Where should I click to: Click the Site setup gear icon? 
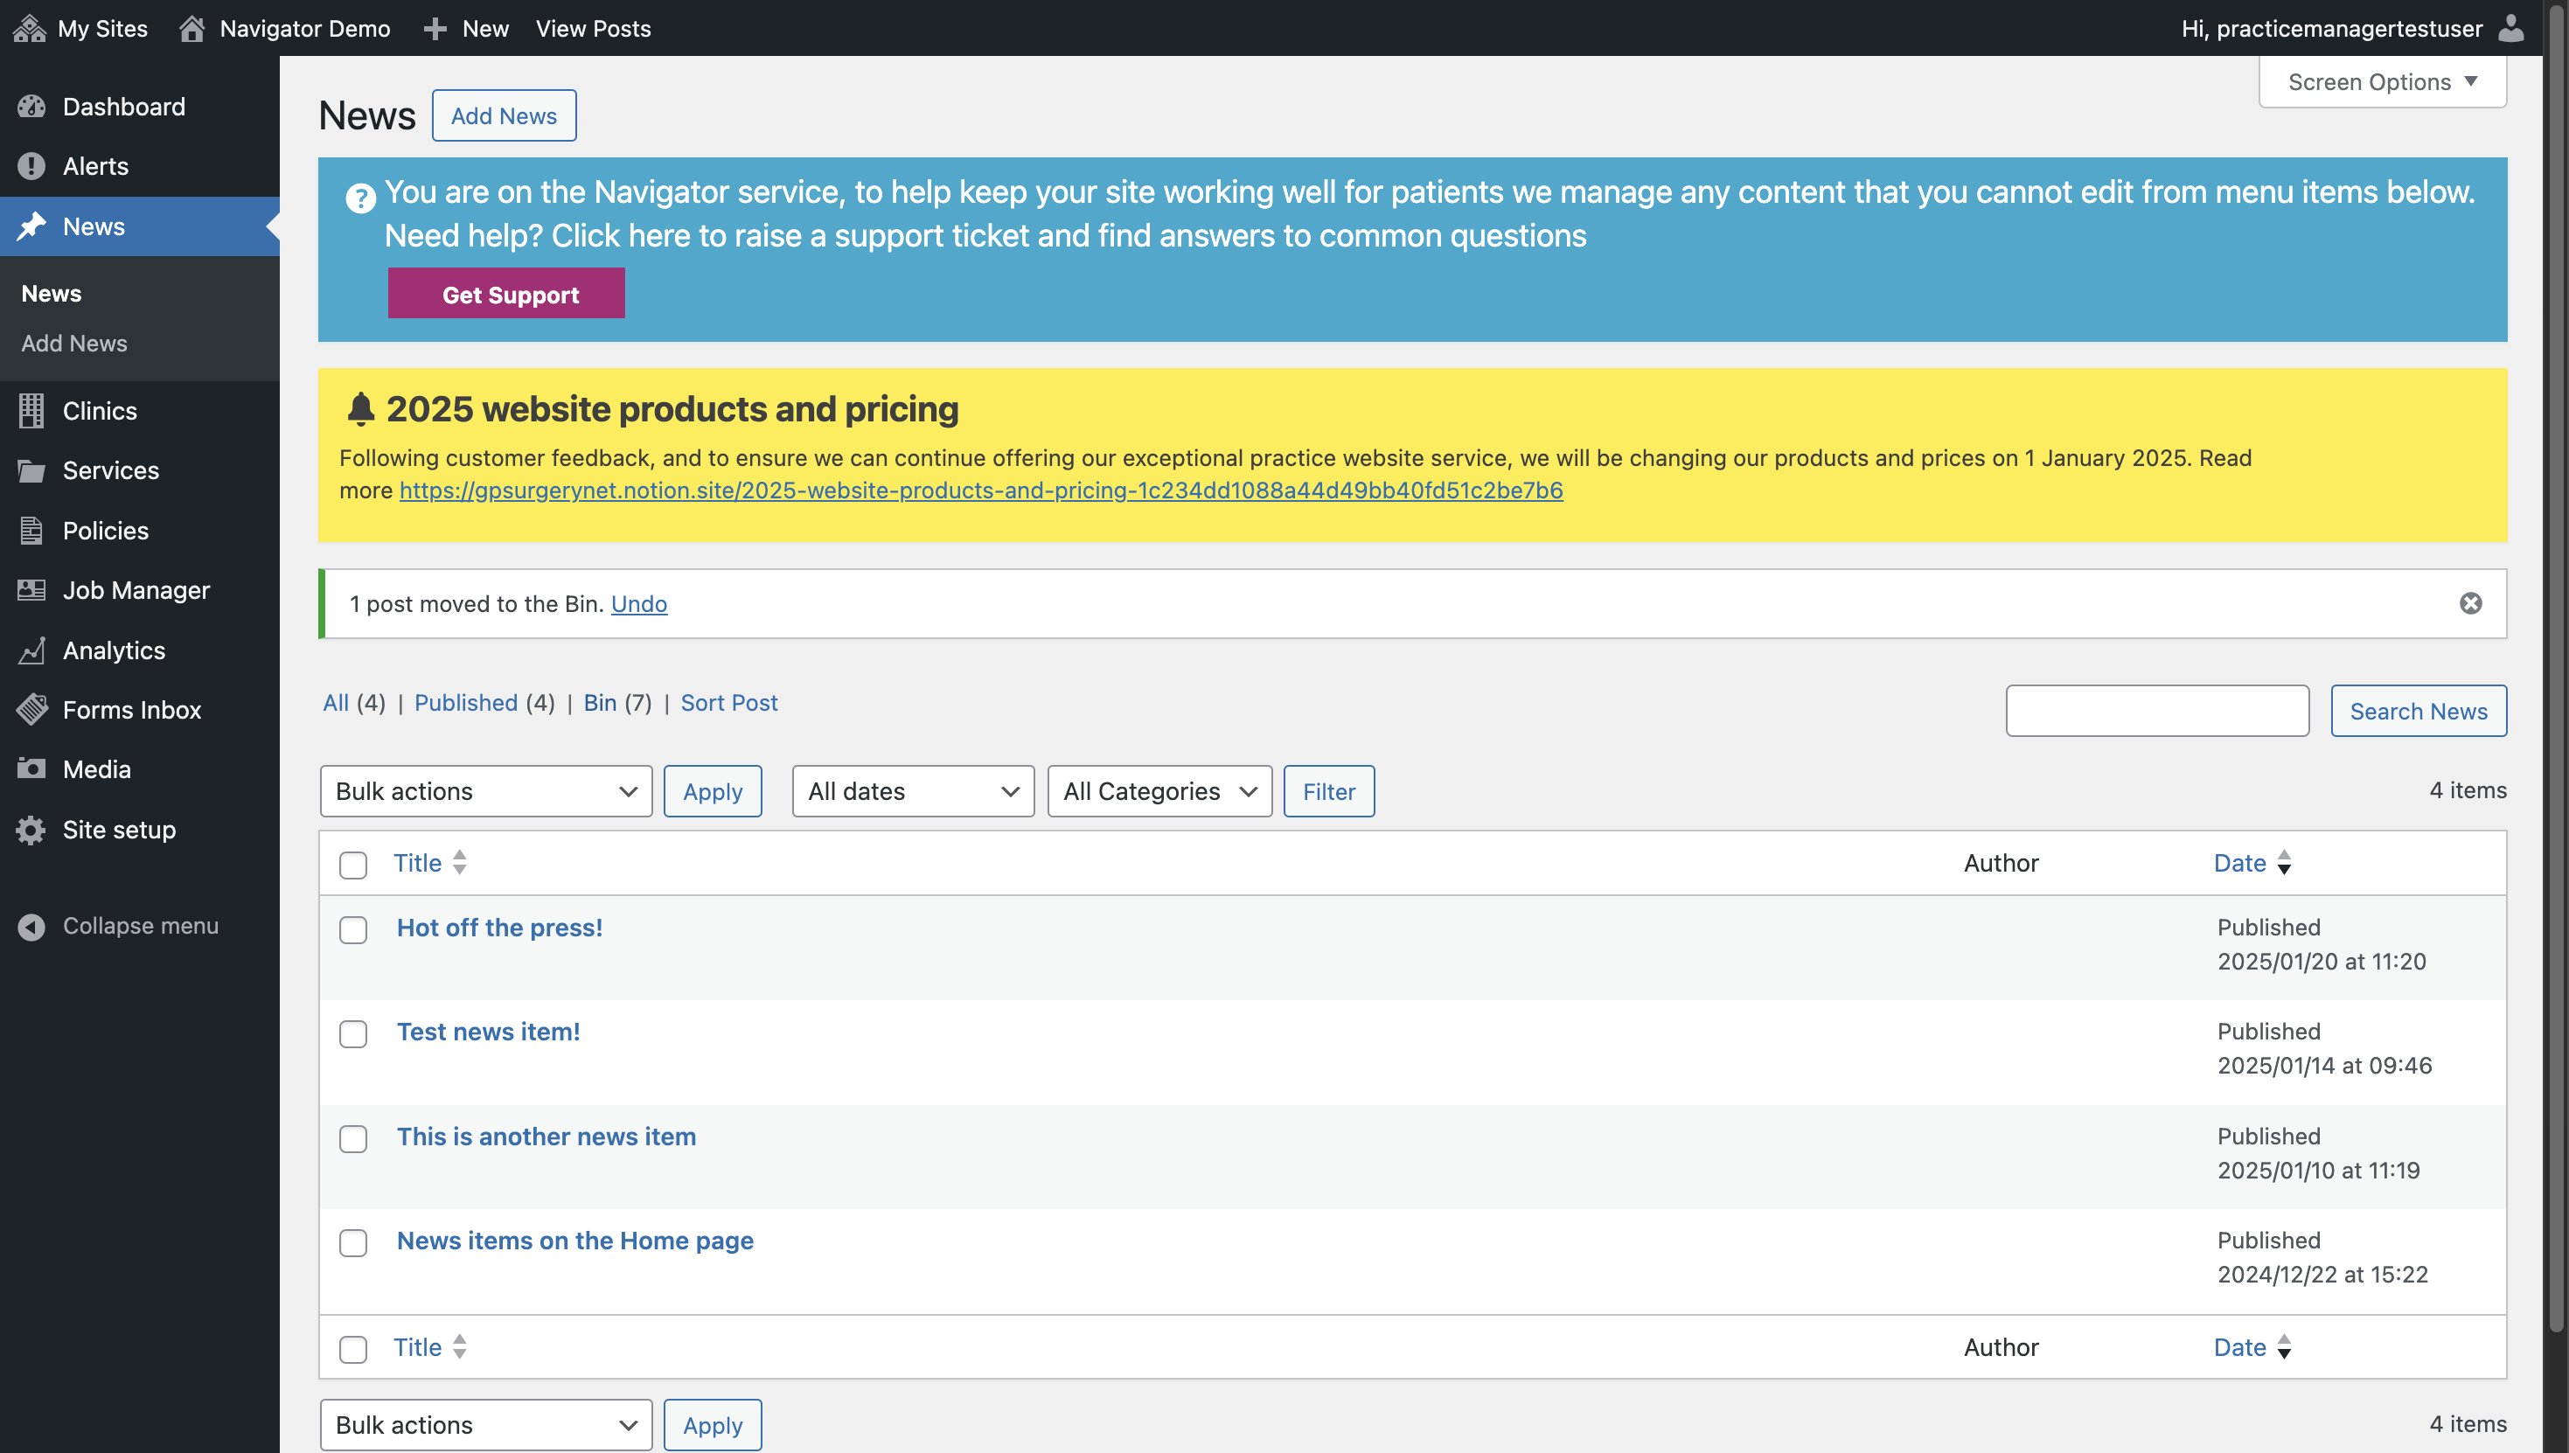31,830
